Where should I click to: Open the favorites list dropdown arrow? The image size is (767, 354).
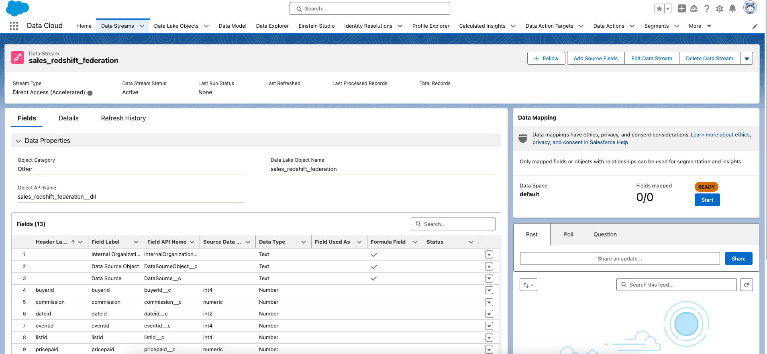pyautogui.click(x=668, y=8)
